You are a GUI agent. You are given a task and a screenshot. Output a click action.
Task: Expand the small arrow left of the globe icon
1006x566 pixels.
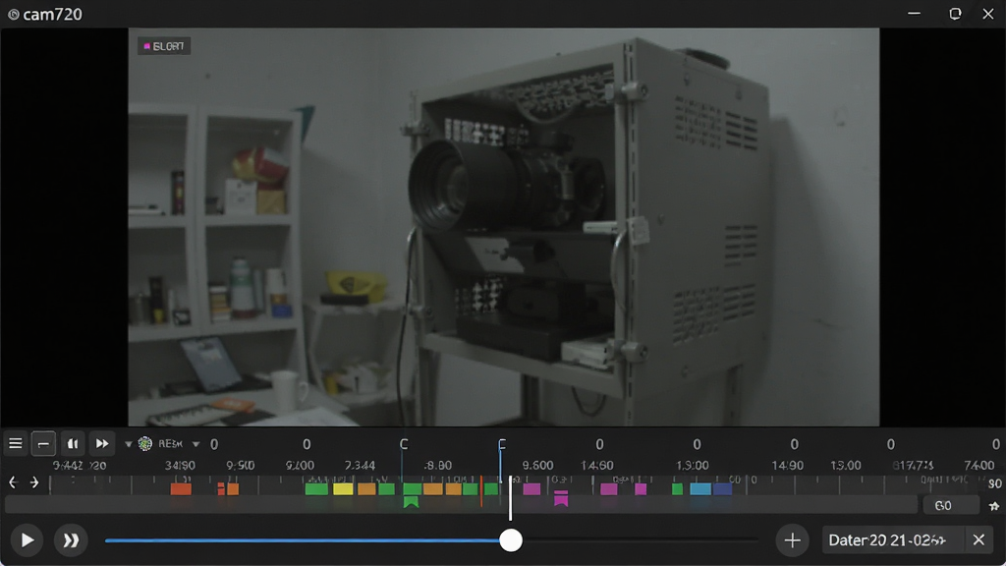(x=128, y=444)
